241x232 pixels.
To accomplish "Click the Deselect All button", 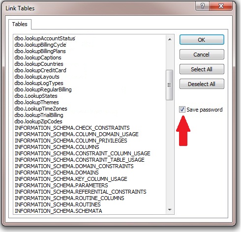I will tap(202, 84).
